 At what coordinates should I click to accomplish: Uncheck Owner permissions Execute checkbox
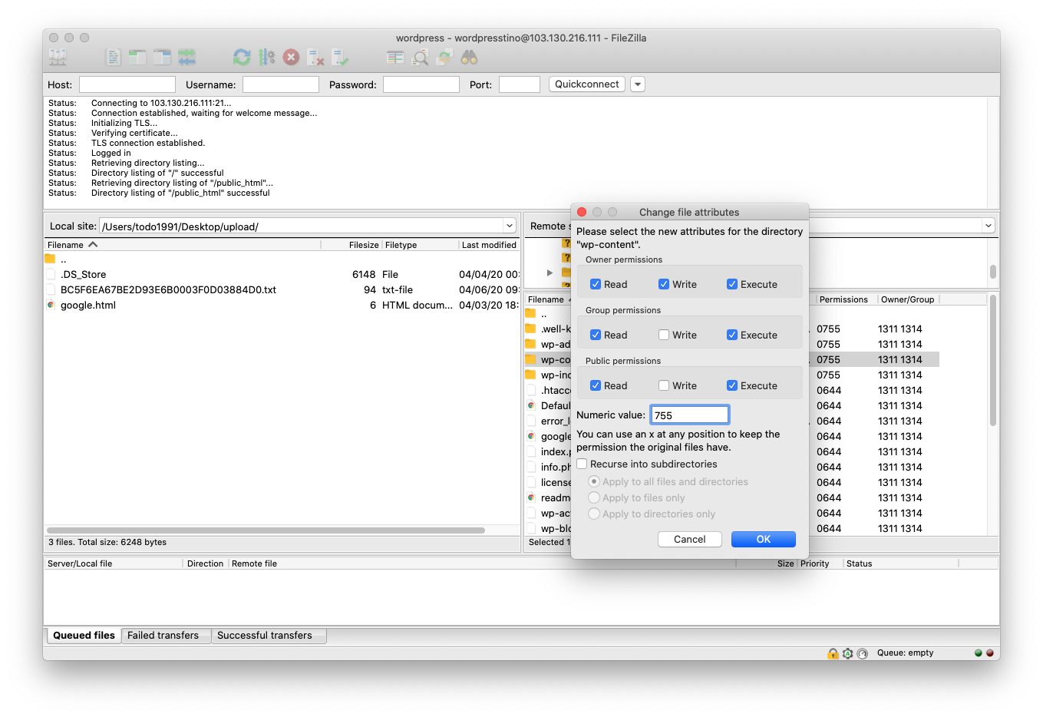click(732, 284)
